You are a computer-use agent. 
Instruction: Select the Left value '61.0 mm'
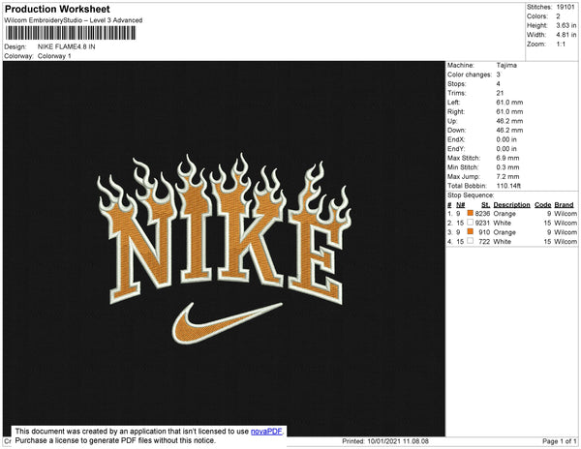509,103
